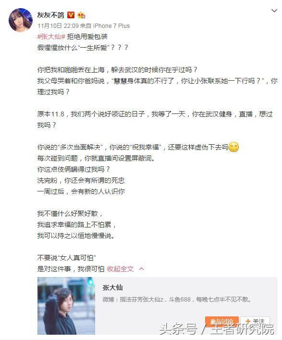
Task: Click the orange 参与讨论 button
Action: (x=222, y=321)
